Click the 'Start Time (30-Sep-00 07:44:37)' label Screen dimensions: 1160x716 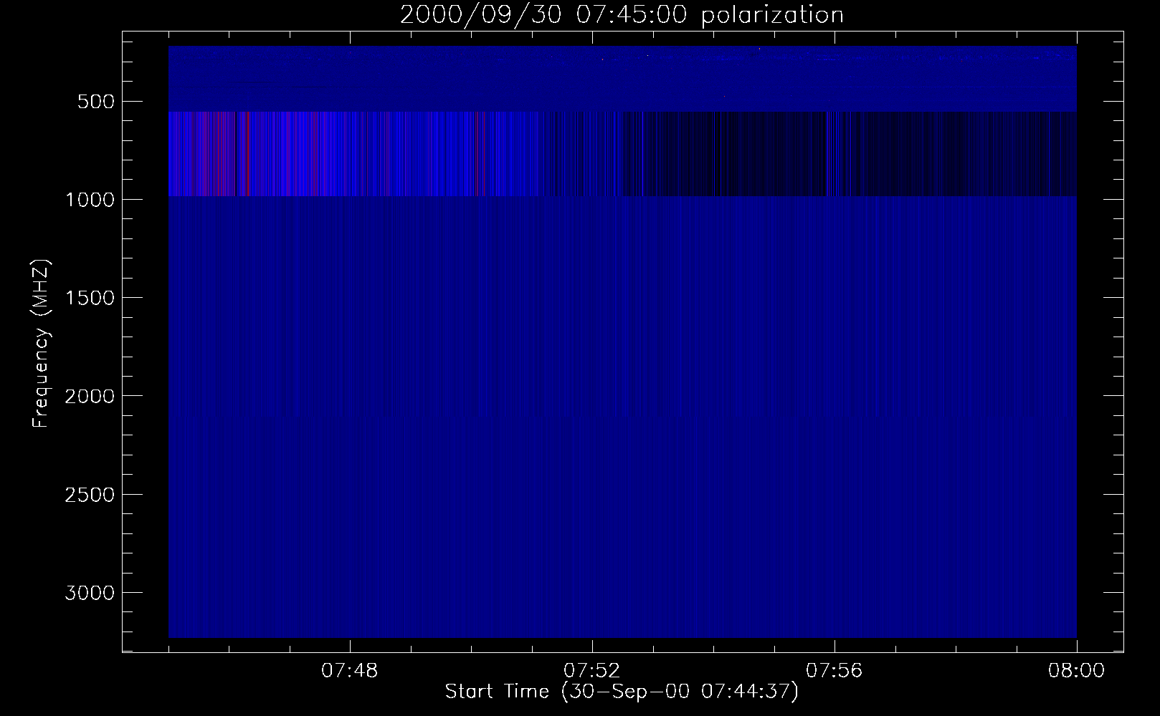(x=622, y=692)
